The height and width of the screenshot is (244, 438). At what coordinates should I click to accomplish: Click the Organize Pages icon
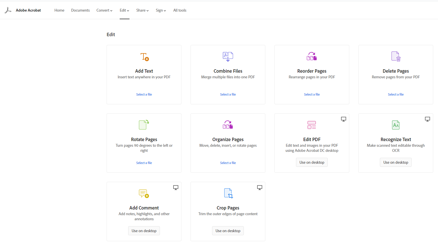(228, 125)
